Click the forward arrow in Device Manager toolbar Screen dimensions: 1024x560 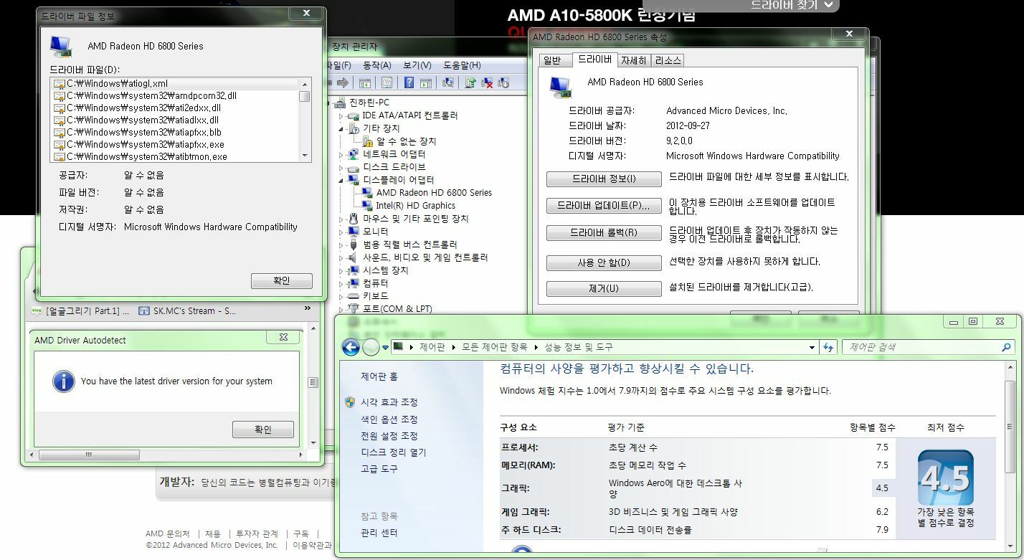tap(343, 82)
